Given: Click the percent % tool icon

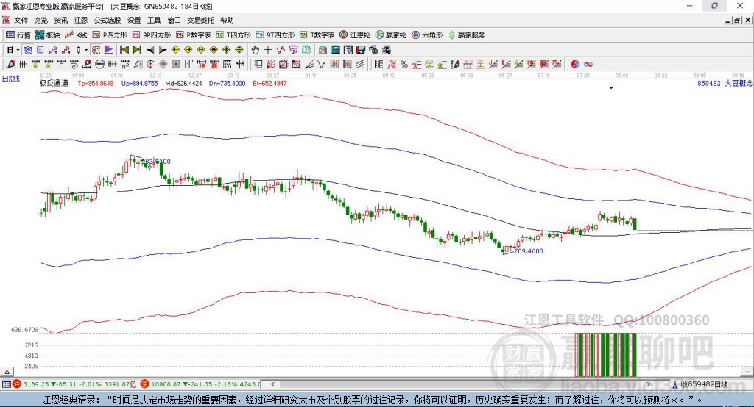Looking at the screenshot, I should tap(404, 65).
